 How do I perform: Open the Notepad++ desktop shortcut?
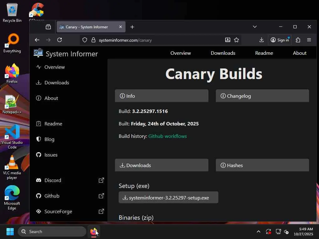tap(12, 104)
